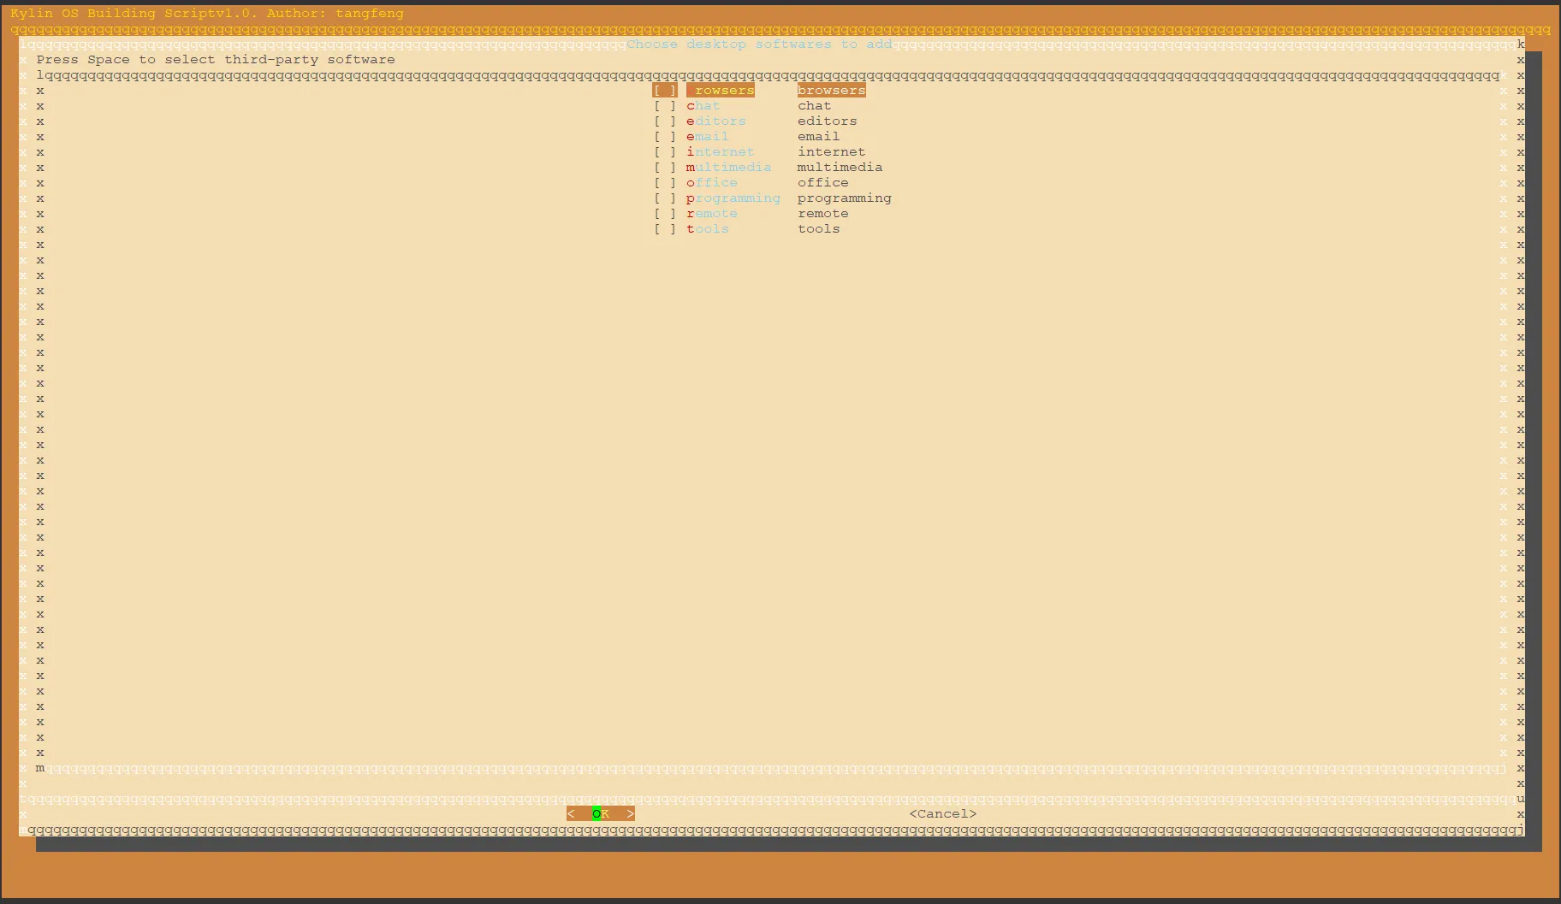This screenshot has height=904, width=1561.
Task: Click the dark 'remote' description text
Action: (822, 214)
